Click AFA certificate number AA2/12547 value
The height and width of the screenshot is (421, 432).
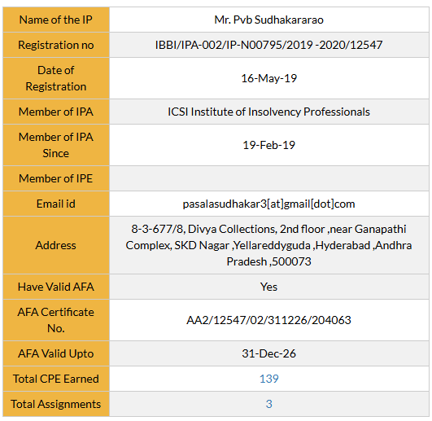tap(268, 320)
